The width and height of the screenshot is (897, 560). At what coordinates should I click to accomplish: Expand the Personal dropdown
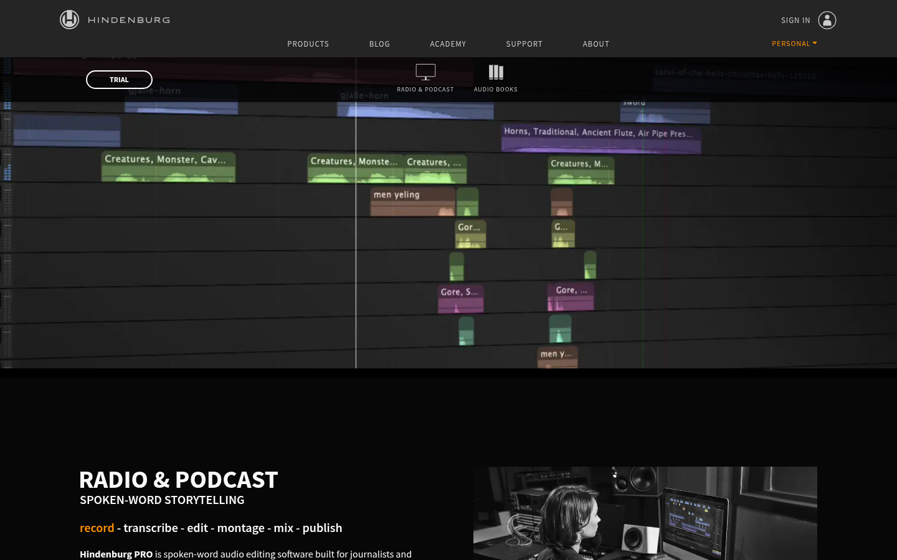[794, 44]
